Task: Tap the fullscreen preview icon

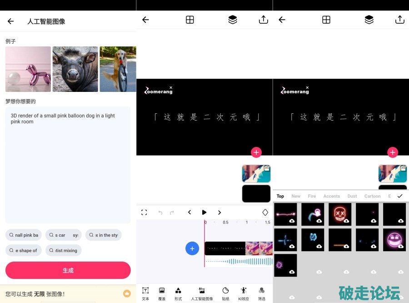Action: [144, 212]
